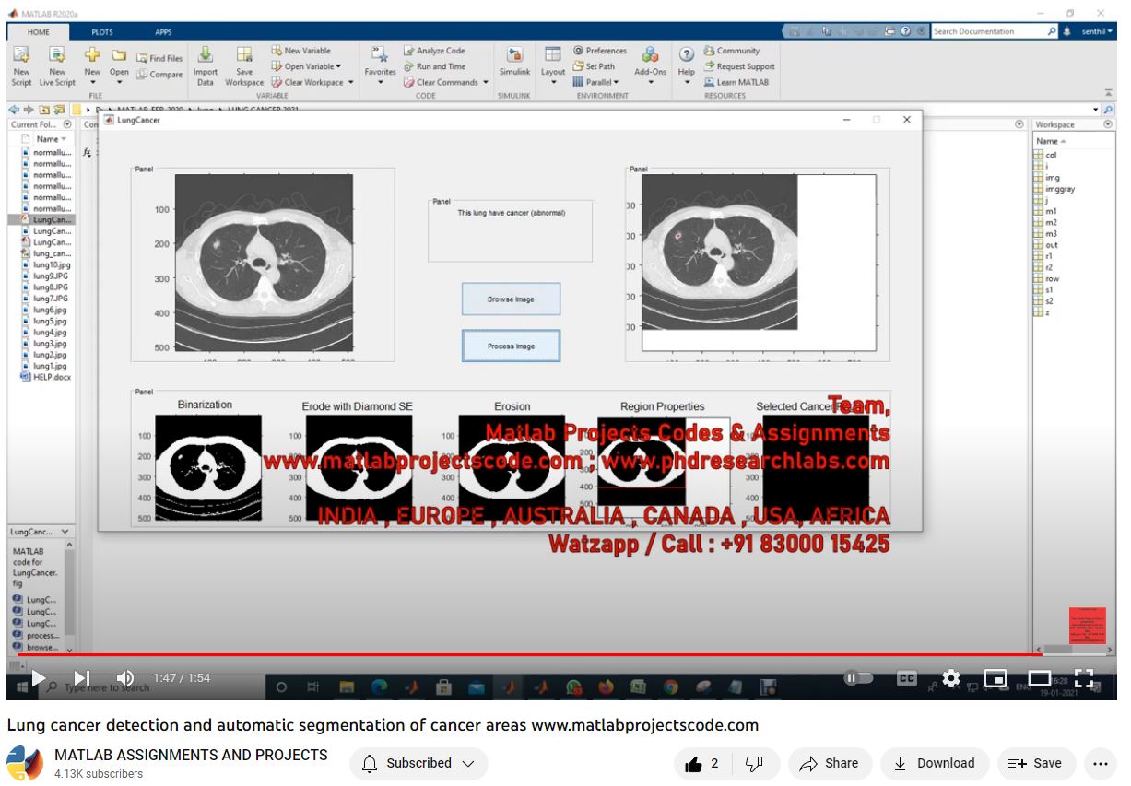Click Browse Image button

pyautogui.click(x=511, y=299)
